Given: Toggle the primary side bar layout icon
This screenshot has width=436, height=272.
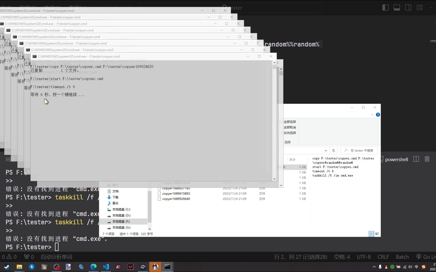Looking at the screenshot, I should (x=386, y=7).
